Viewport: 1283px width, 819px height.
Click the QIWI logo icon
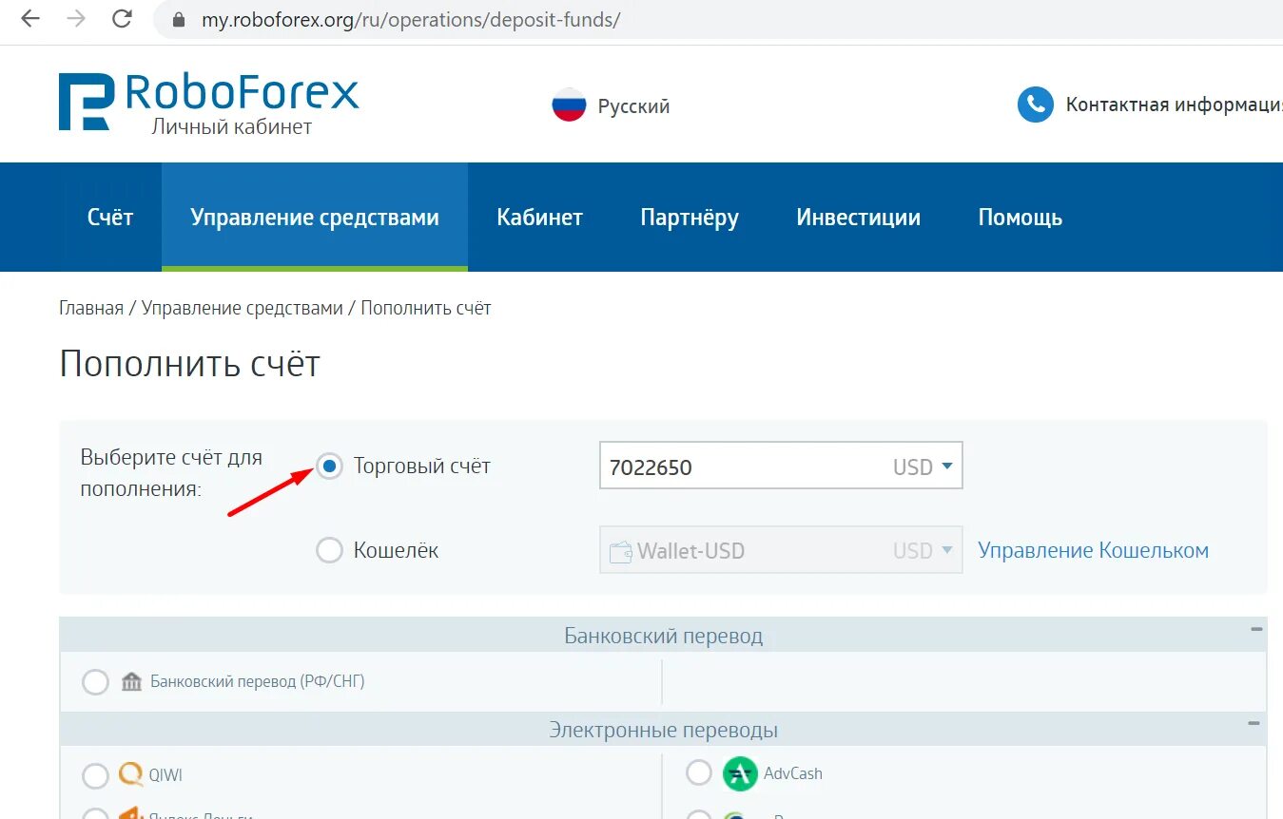tap(131, 774)
